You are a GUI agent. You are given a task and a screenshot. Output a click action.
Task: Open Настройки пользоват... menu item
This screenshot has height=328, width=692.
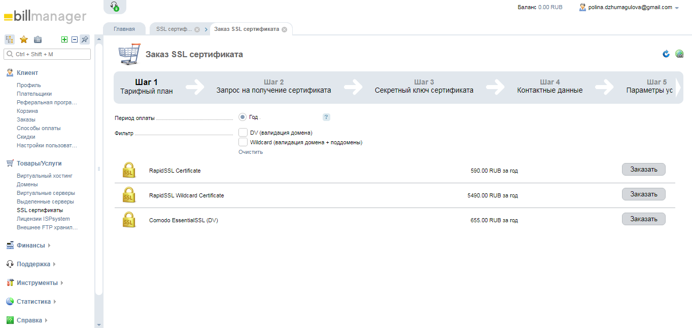click(47, 145)
